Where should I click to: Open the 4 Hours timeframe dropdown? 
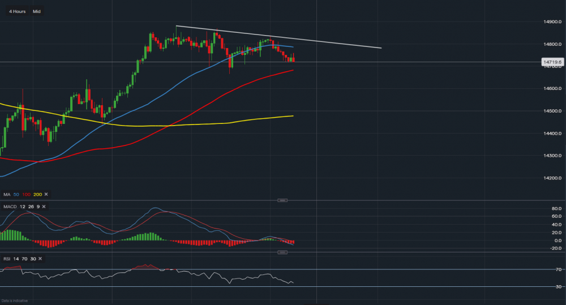16,11
